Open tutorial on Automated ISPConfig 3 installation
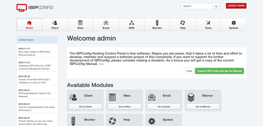 click(x=34, y=81)
